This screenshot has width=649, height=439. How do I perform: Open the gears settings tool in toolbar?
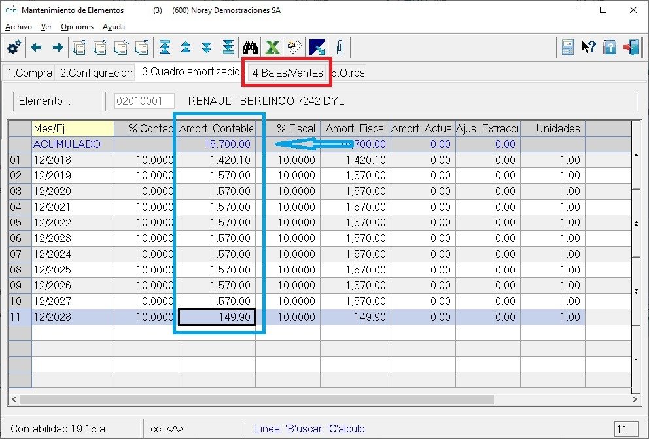click(x=14, y=48)
